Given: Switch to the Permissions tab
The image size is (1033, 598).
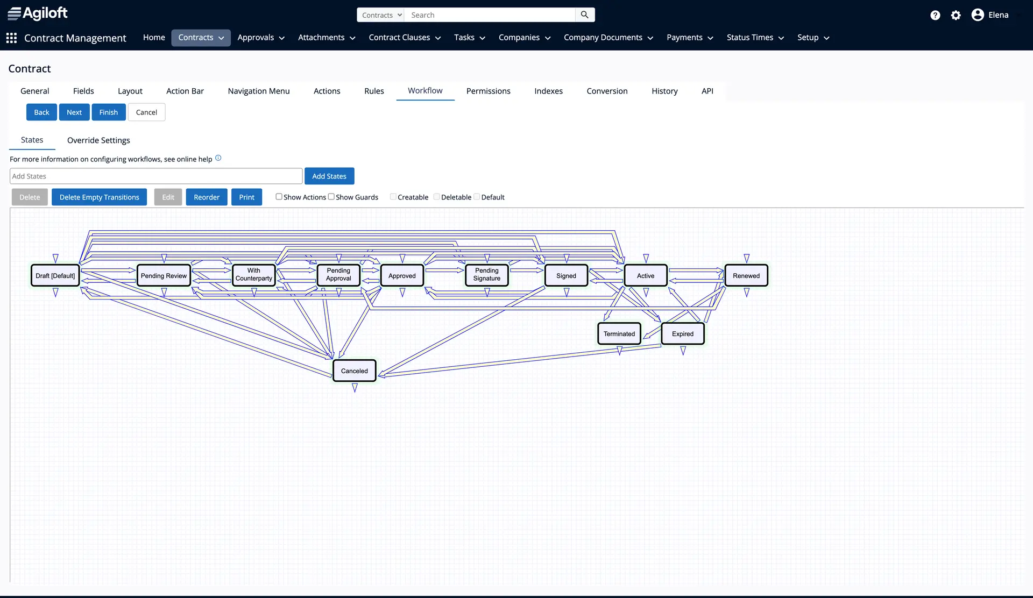Looking at the screenshot, I should click(x=488, y=91).
